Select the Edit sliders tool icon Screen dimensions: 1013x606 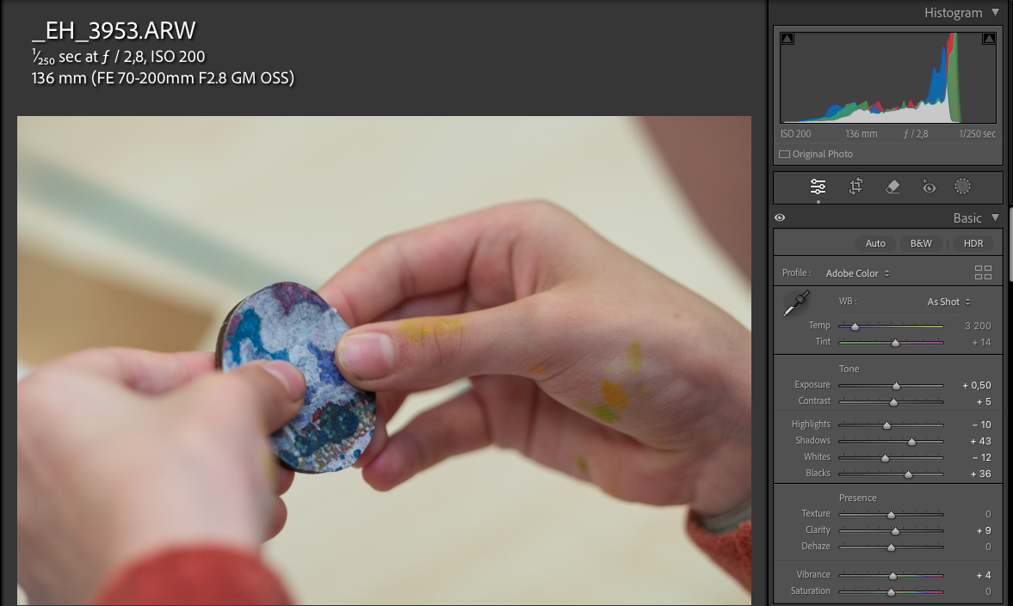click(818, 187)
